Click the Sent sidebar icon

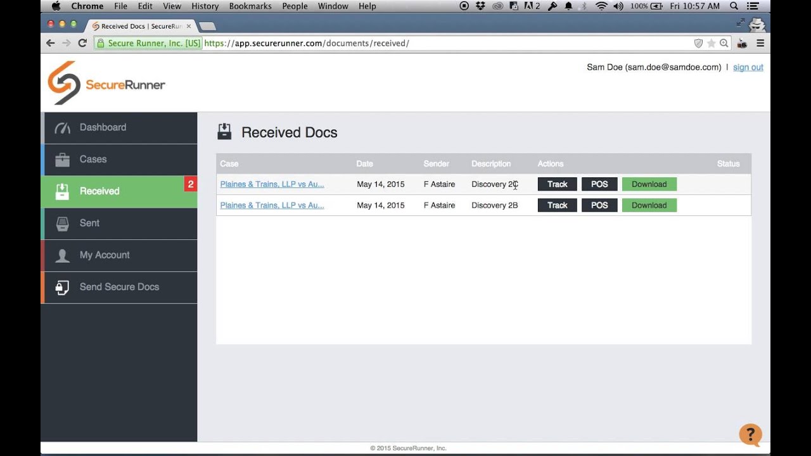tap(62, 224)
